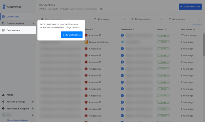Click the Classmethod account name
This screenshot has height=122, width=205.
click(14, 7)
